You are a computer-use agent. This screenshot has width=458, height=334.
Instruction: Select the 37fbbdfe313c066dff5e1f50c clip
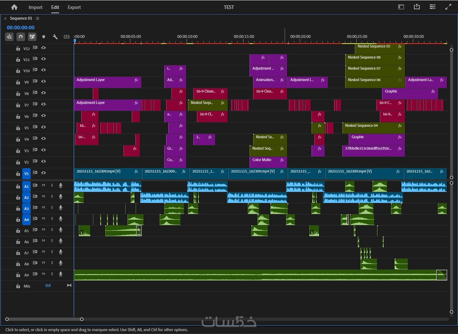373,150
